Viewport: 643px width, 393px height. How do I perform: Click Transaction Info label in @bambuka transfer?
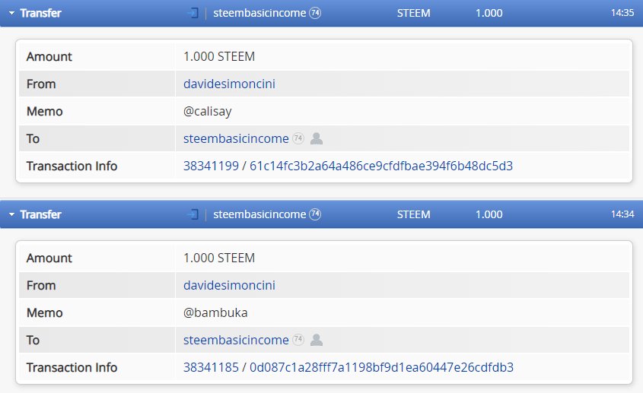pyautogui.click(x=72, y=367)
